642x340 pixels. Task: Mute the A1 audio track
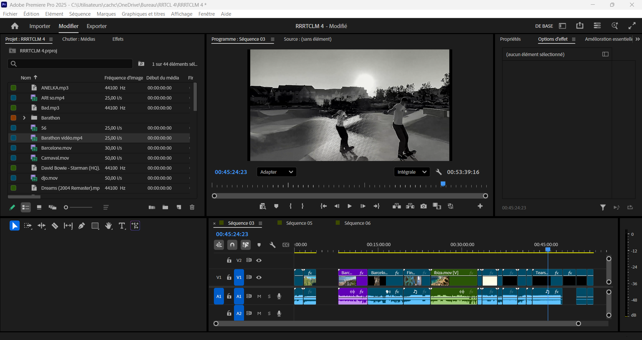click(x=259, y=296)
